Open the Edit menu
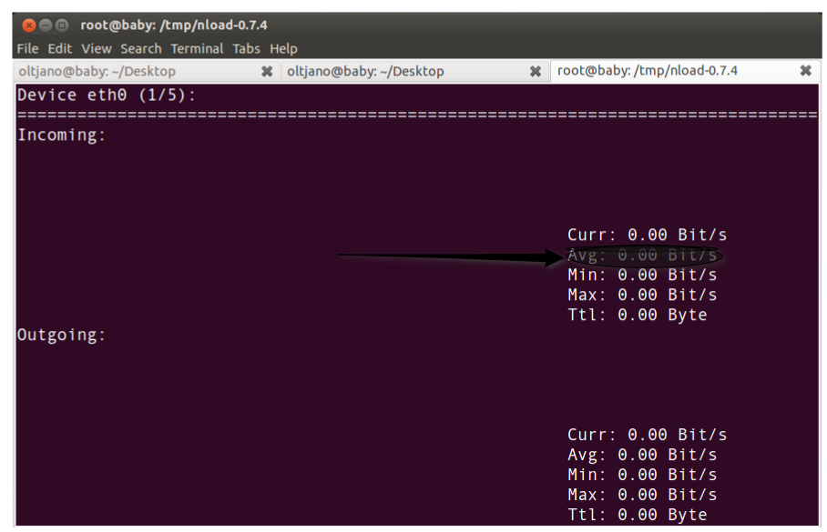 point(59,48)
